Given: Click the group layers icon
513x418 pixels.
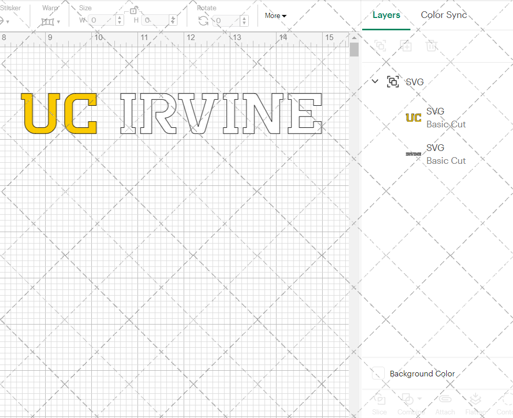Looking at the screenshot, I should 380,46.
